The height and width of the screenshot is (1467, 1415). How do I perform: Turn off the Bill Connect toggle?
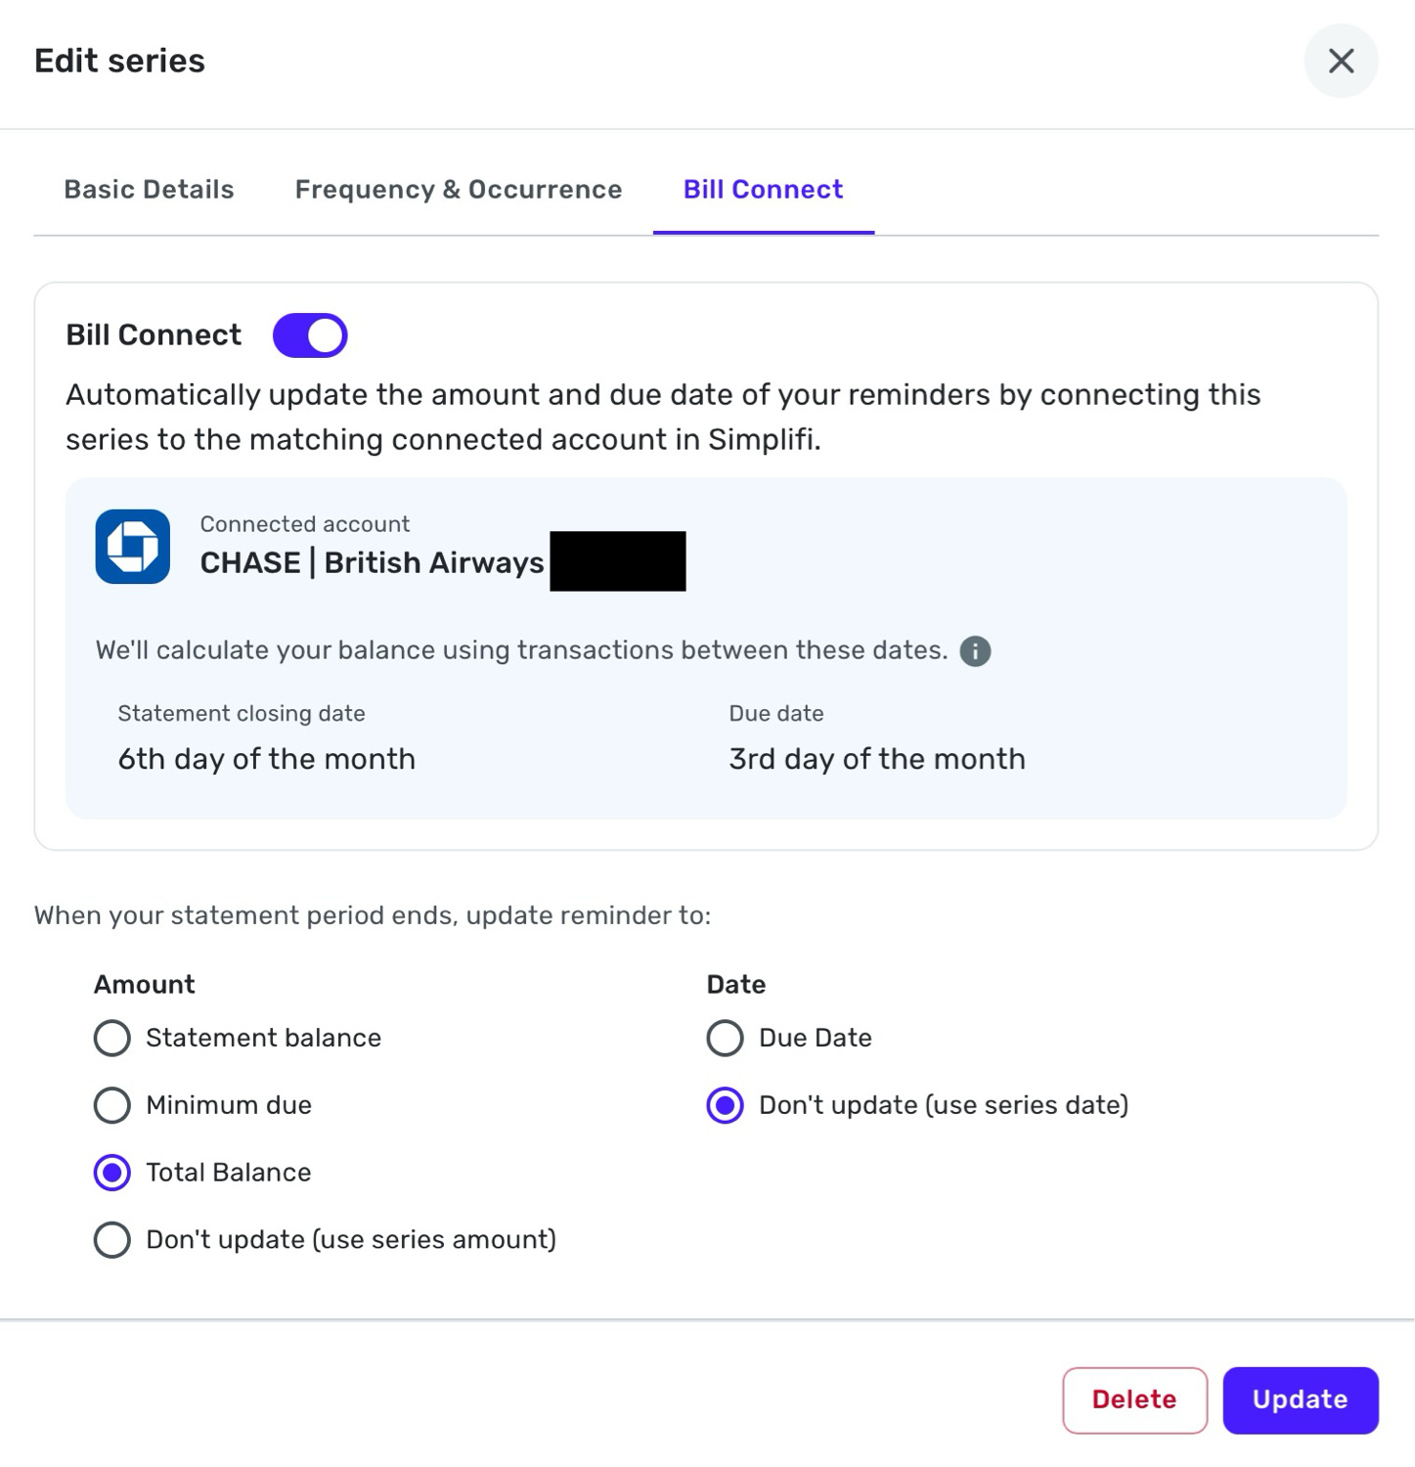click(x=310, y=335)
